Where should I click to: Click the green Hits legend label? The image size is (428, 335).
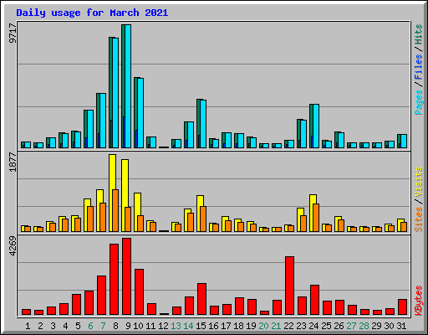[x=418, y=34]
